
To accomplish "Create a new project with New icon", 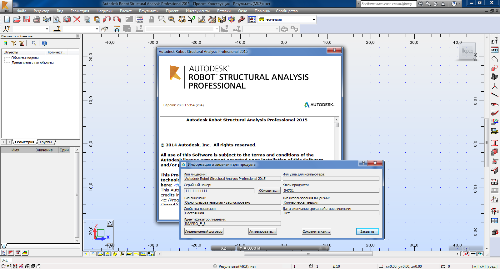I will [7, 19].
